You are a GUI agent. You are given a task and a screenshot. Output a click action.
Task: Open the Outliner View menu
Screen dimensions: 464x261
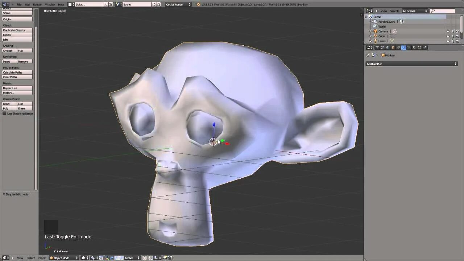[384, 11]
